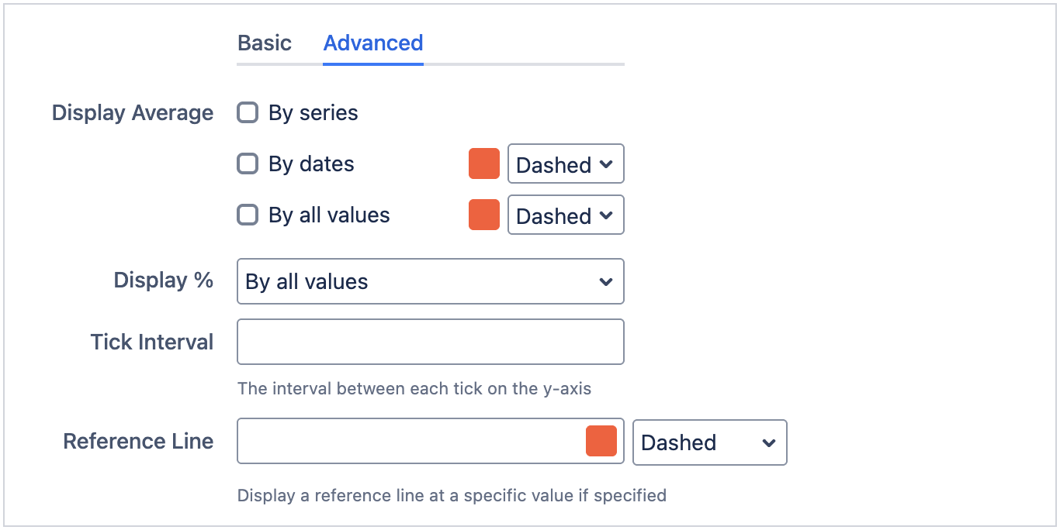
Task: Click inside the Tick Interval field
Action: [430, 341]
